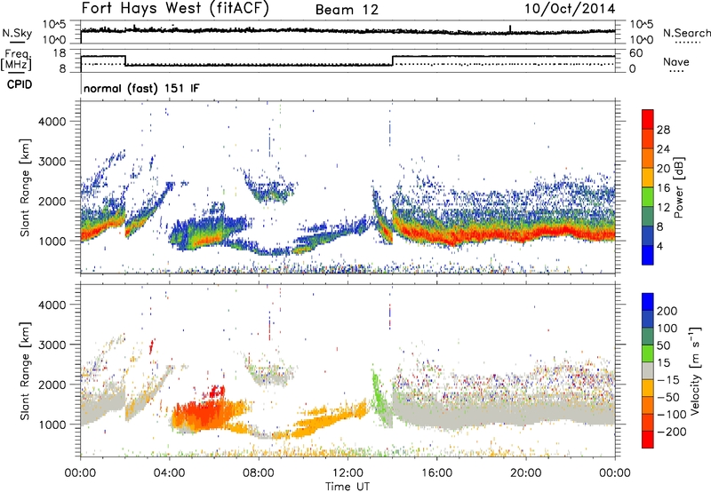711x492 pixels.
Task: Click the '16' tick on Power colorbar
Action: click(663, 188)
